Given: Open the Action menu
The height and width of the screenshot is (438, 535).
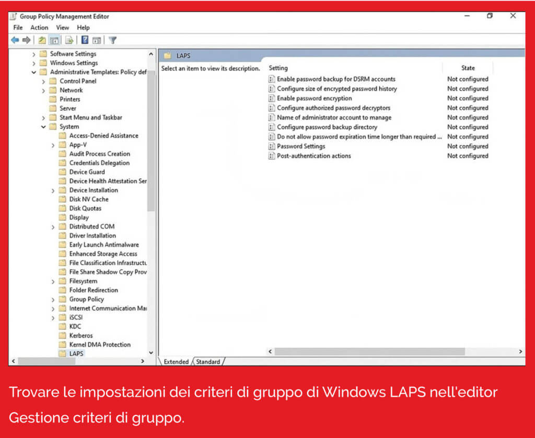Looking at the screenshot, I should click(x=39, y=27).
